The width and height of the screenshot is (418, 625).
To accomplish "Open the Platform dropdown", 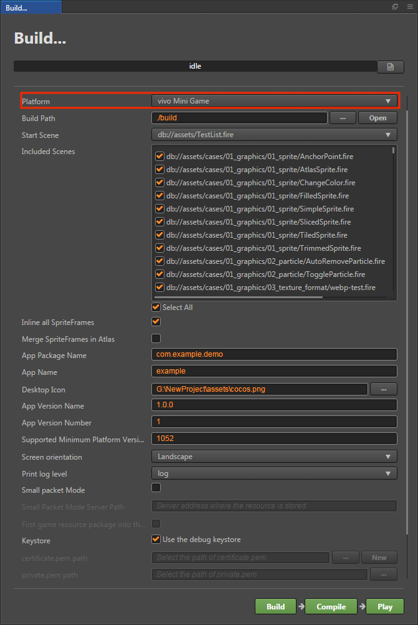I will [274, 101].
